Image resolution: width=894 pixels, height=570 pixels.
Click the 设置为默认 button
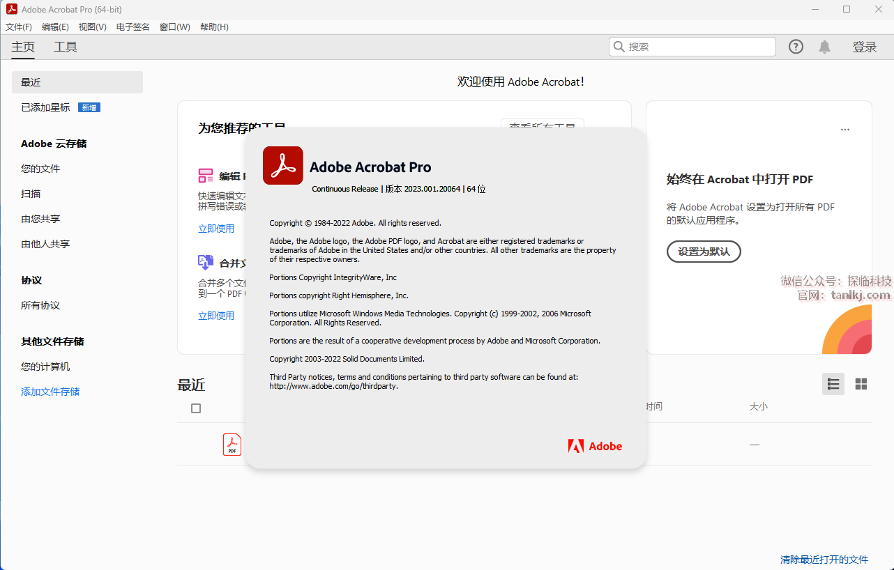coord(704,252)
